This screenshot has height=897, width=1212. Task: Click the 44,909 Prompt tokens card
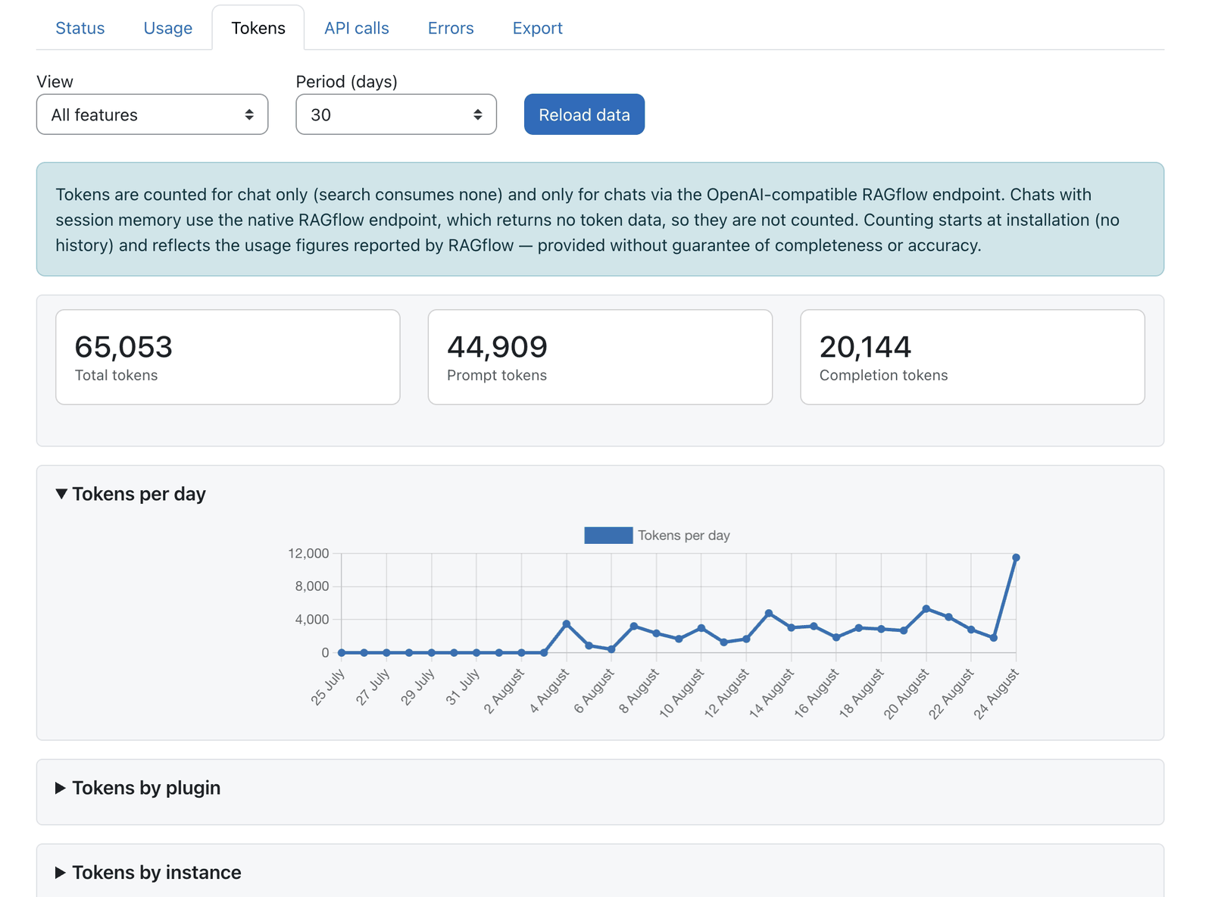coord(600,357)
